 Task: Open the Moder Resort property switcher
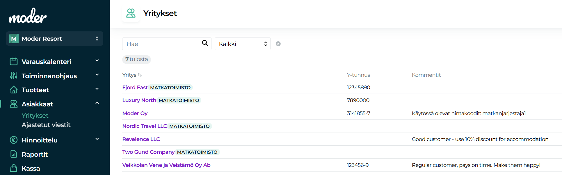55,39
